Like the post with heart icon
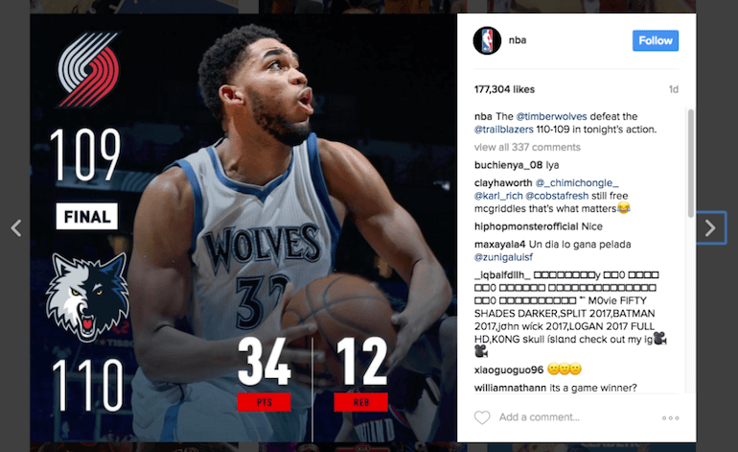The image size is (738, 452). [482, 417]
